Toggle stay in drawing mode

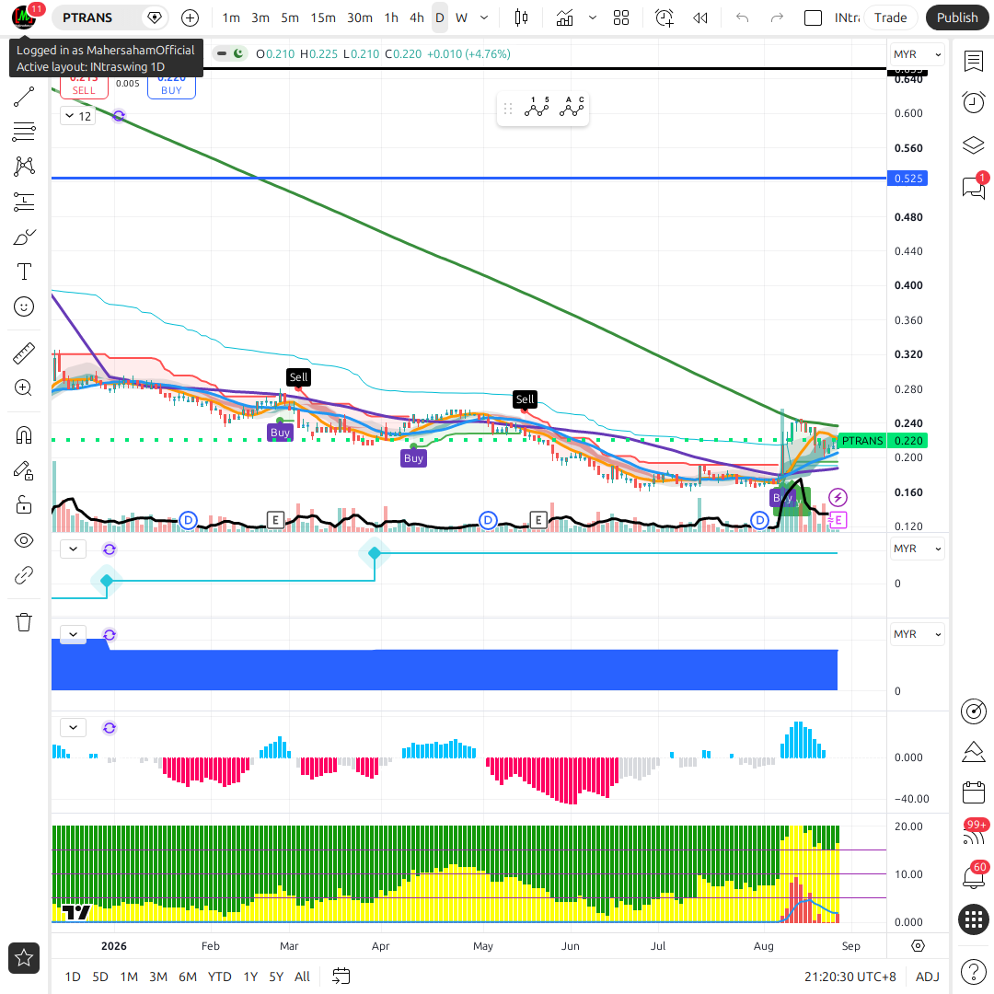click(x=24, y=470)
